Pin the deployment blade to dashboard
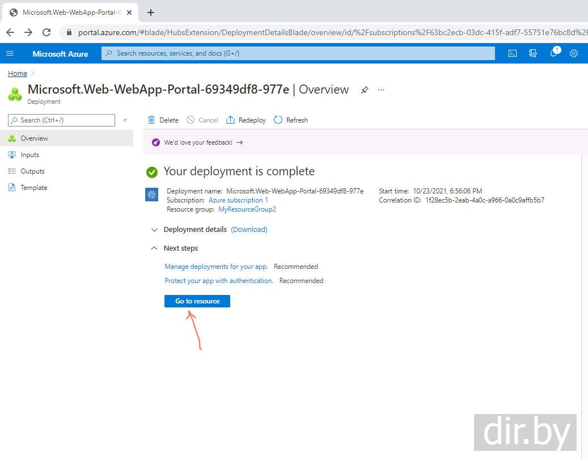Viewport: 588px width, 460px height. point(365,90)
